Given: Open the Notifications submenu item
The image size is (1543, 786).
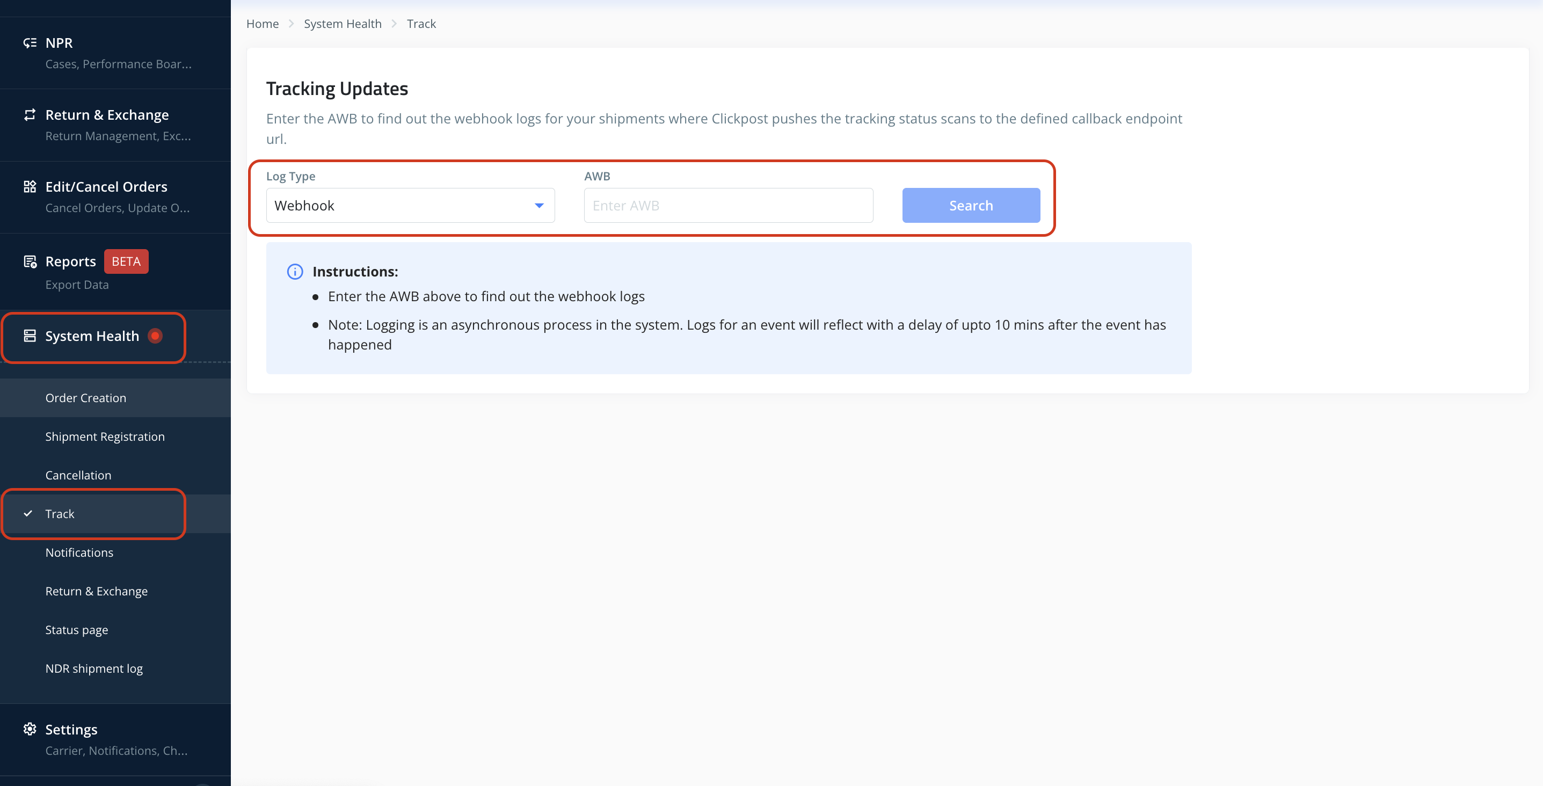Looking at the screenshot, I should [x=79, y=552].
